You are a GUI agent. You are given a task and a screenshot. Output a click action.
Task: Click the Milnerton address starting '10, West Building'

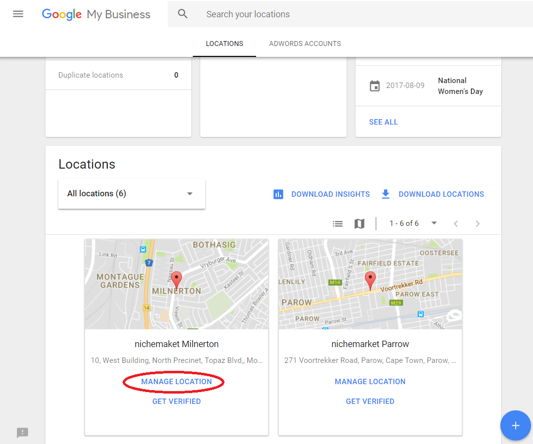177,360
